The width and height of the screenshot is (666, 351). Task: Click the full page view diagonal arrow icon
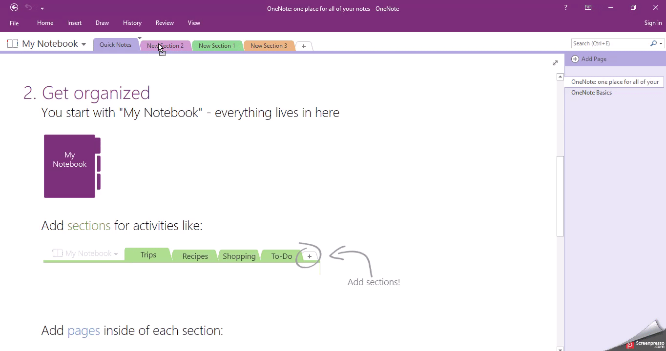coord(555,63)
